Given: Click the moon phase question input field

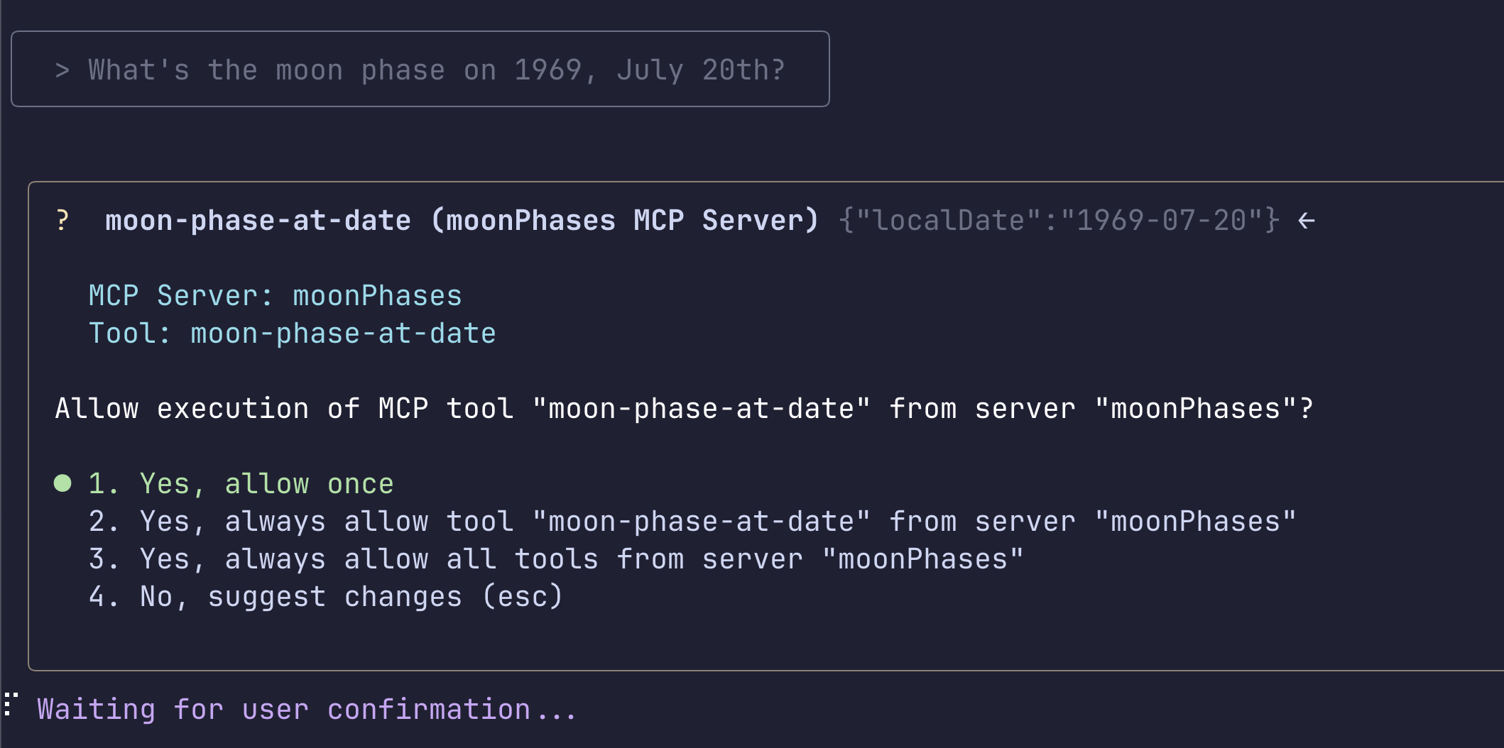Looking at the screenshot, I should (420, 69).
